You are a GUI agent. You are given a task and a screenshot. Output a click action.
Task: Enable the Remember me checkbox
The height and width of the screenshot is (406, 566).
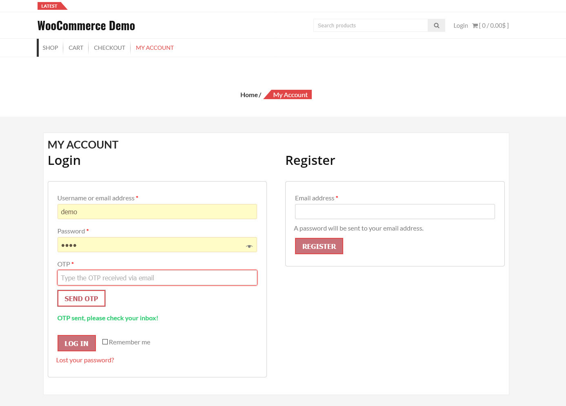point(105,342)
